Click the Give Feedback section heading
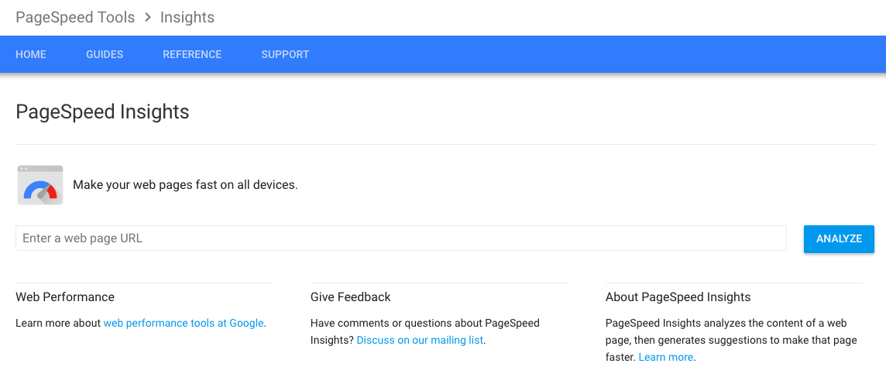This screenshot has width=886, height=377. pyautogui.click(x=350, y=296)
